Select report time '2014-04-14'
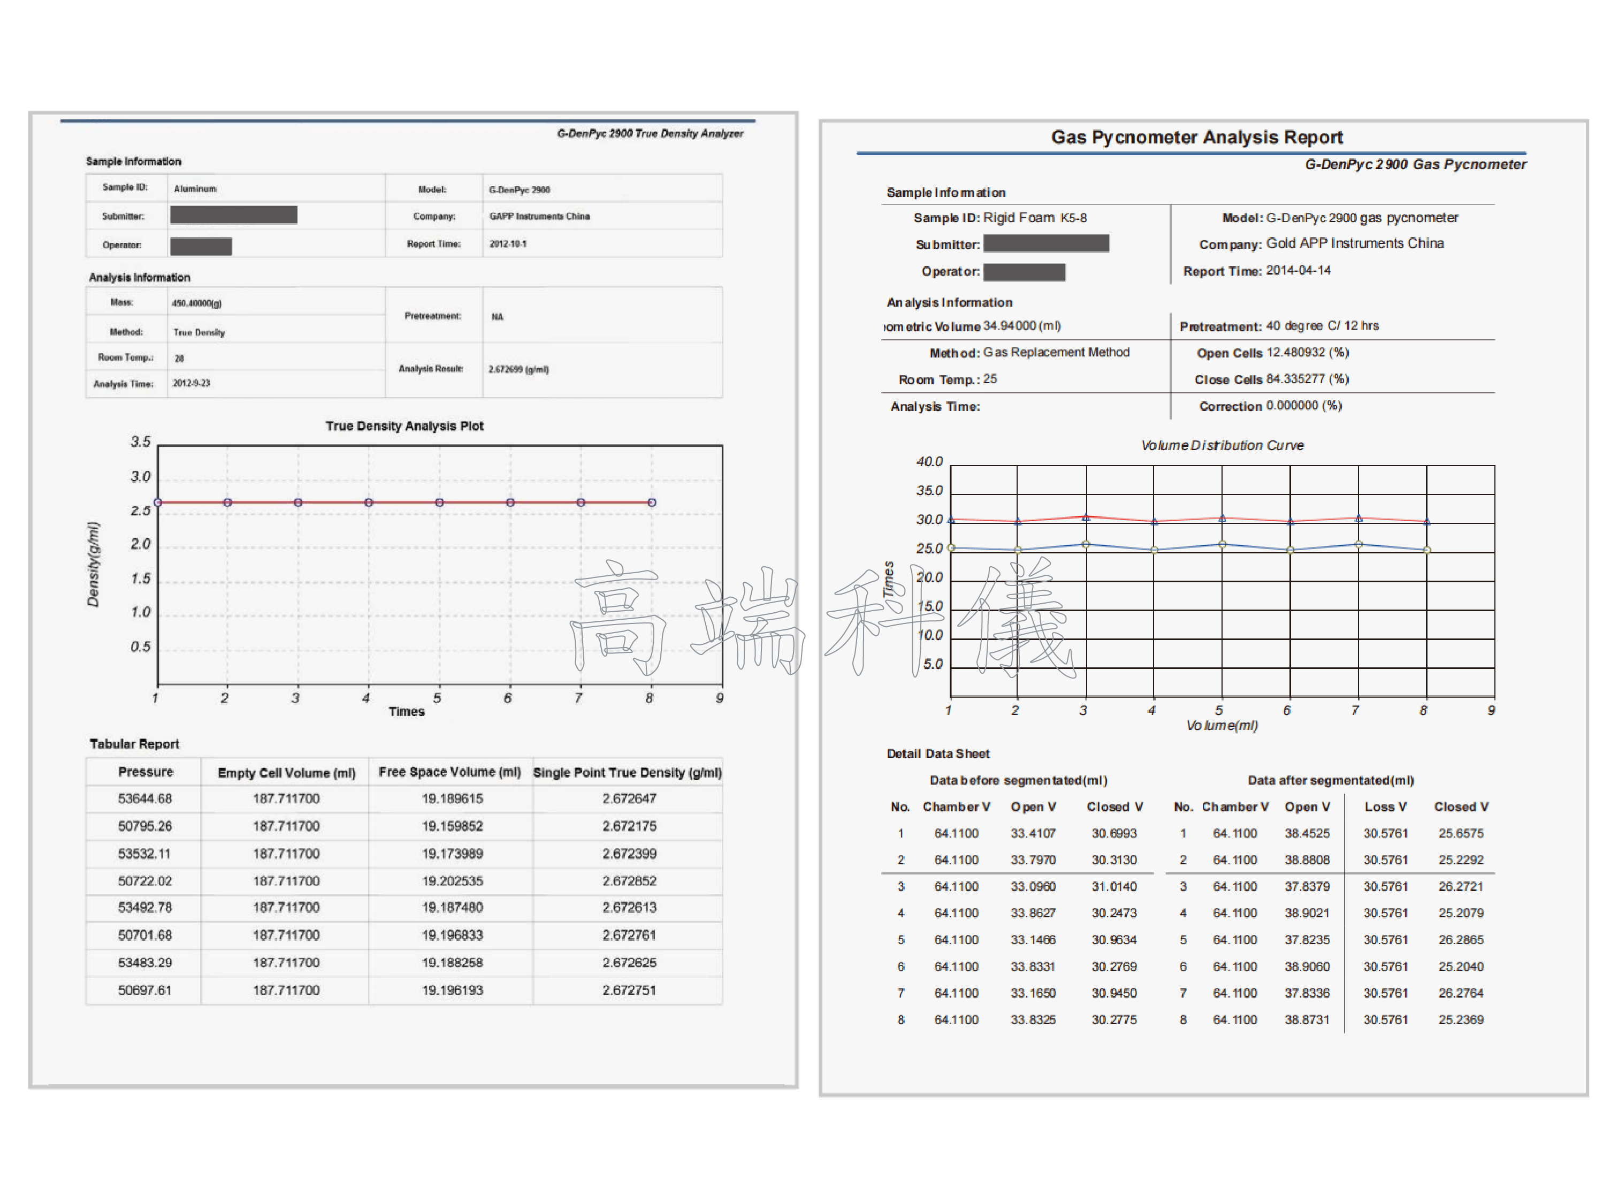The width and height of the screenshot is (1603, 1202). pyautogui.click(x=1298, y=270)
